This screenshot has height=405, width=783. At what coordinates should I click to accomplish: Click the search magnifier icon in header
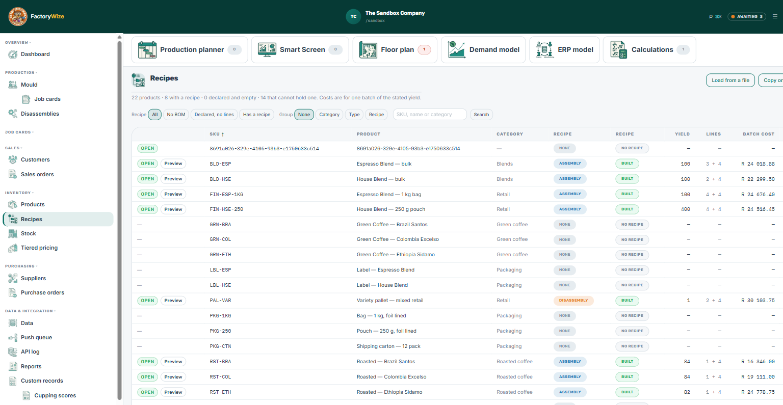click(x=711, y=17)
